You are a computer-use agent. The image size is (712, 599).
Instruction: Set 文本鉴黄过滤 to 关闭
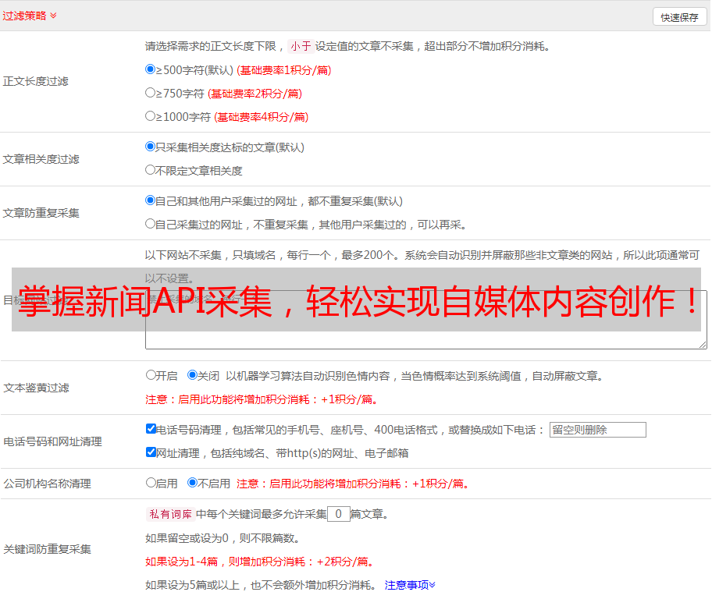192,375
